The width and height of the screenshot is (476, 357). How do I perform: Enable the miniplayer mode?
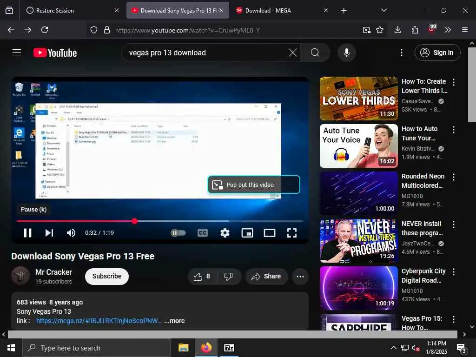point(247,233)
